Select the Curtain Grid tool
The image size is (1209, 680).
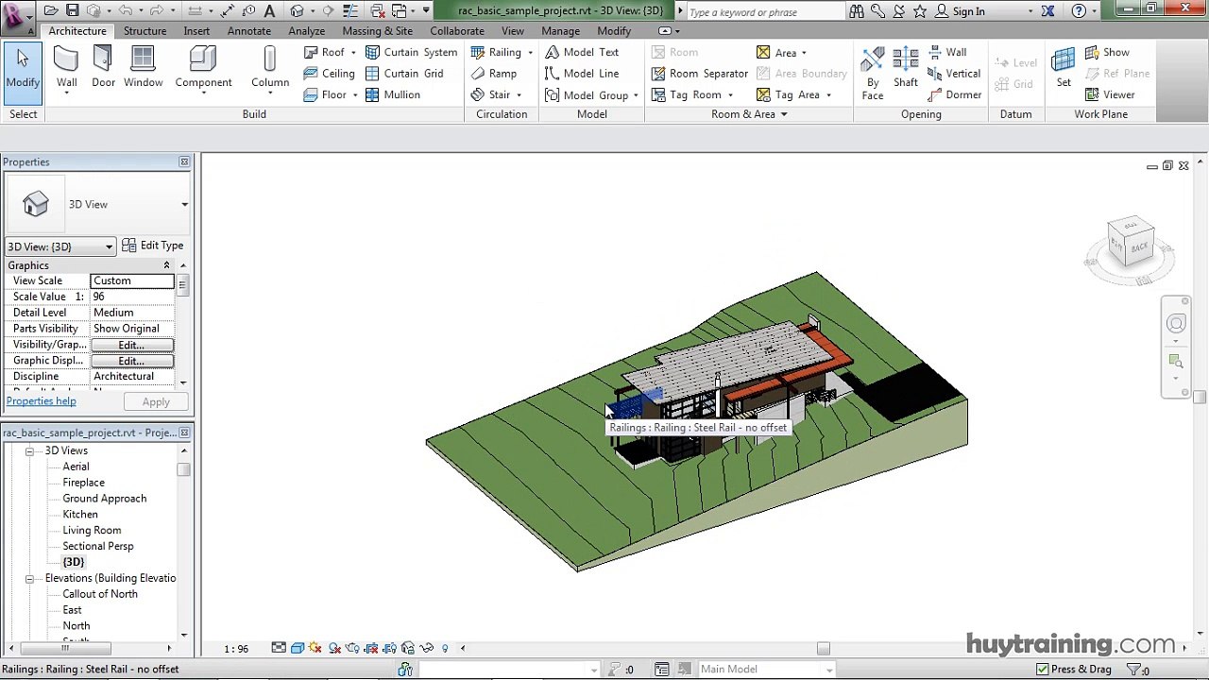pos(404,74)
